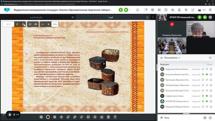Open video panel settings hexagon icon
This screenshot has width=215, height=121.
pos(210,17)
